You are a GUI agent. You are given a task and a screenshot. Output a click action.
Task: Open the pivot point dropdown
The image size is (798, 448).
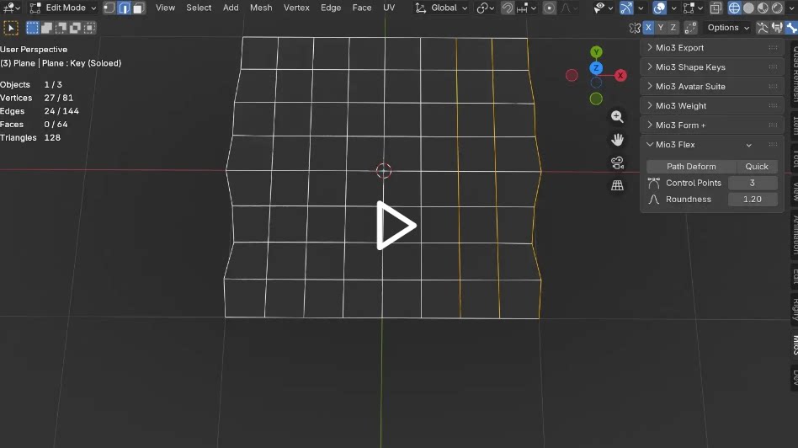pyautogui.click(x=485, y=8)
